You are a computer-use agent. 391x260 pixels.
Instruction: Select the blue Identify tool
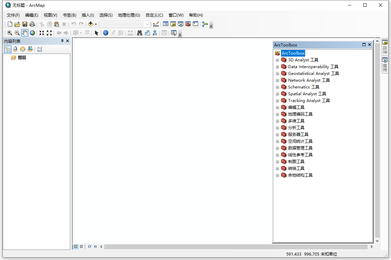click(106, 33)
